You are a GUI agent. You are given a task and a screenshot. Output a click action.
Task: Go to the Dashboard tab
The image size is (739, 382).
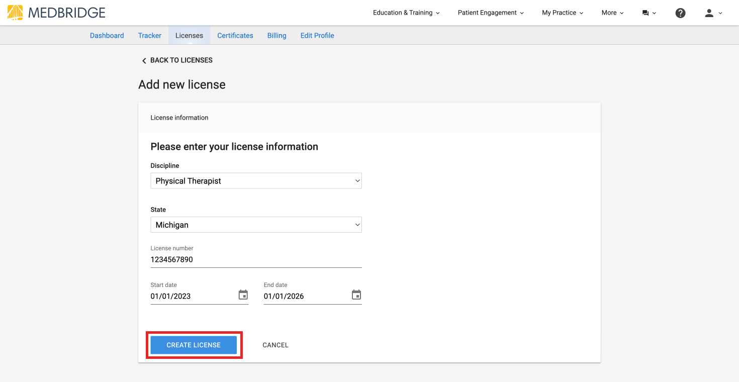pyautogui.click(x=107, y=36)
